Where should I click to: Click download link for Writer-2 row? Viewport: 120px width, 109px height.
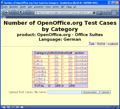[x=81, y=82]
